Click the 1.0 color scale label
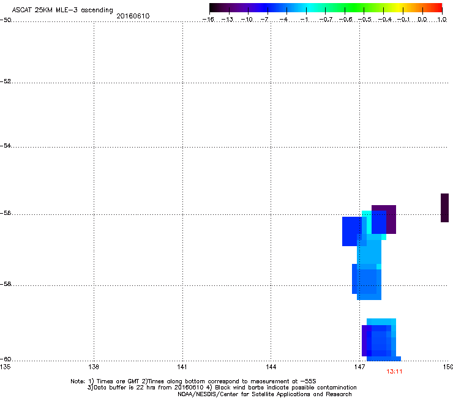Viewport: 453px width, 398px height. (442, 20)
